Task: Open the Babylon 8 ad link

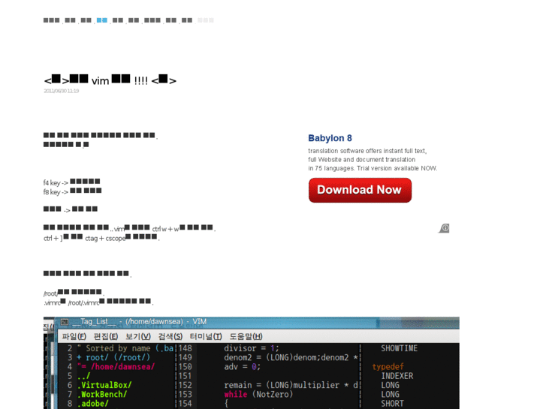Action: coord(330,138)
